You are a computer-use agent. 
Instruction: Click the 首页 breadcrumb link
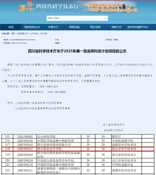[x=13, y=33]
